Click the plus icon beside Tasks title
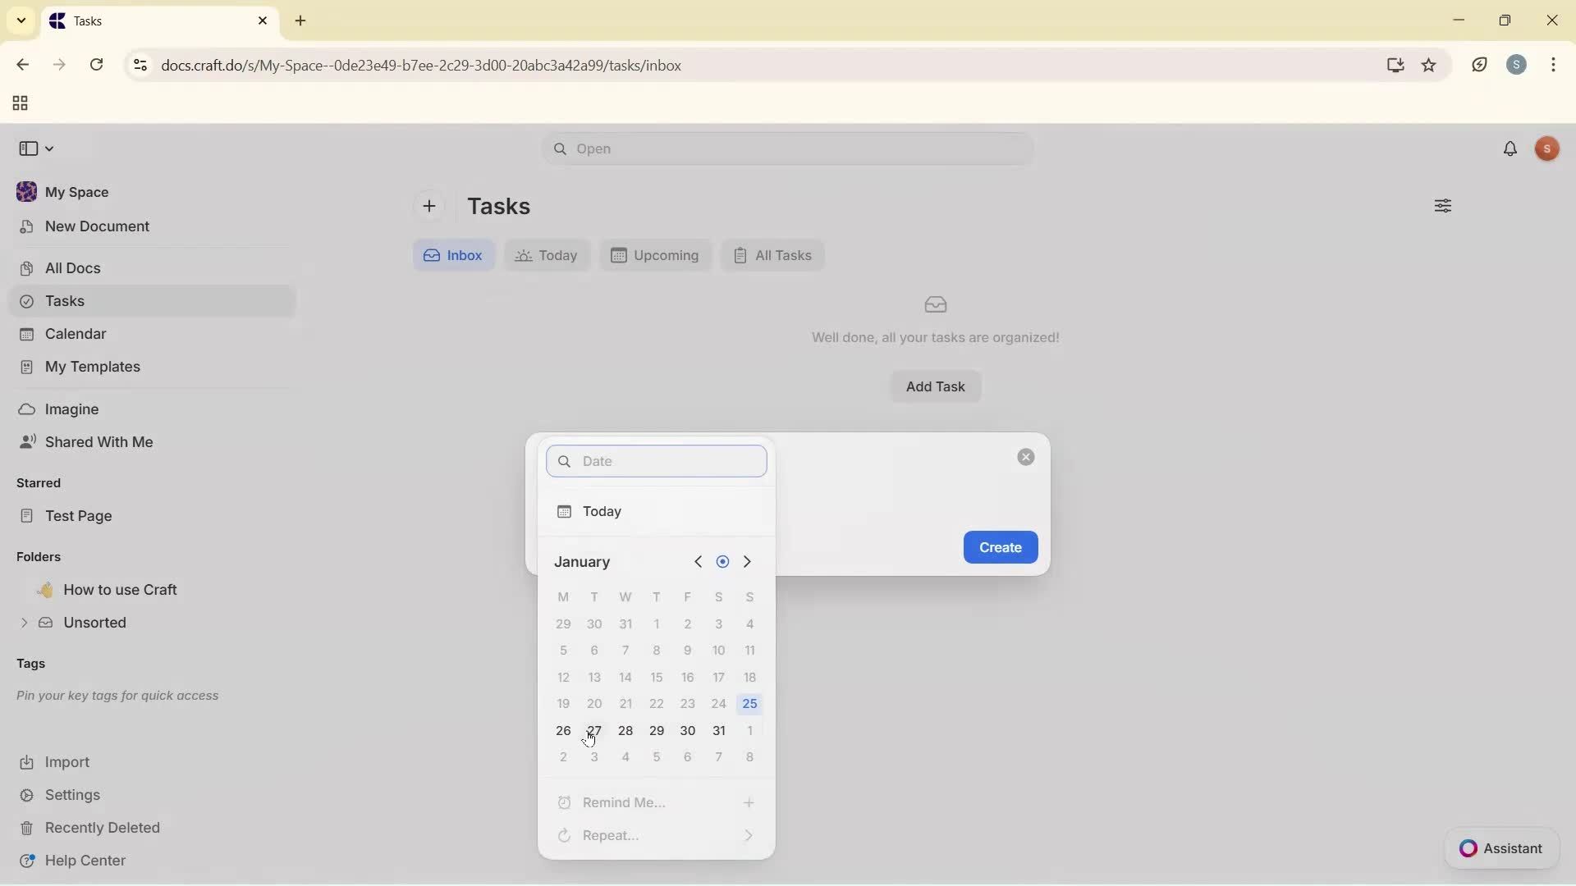This screenshot has width=1576, height=886. point(430,206)
